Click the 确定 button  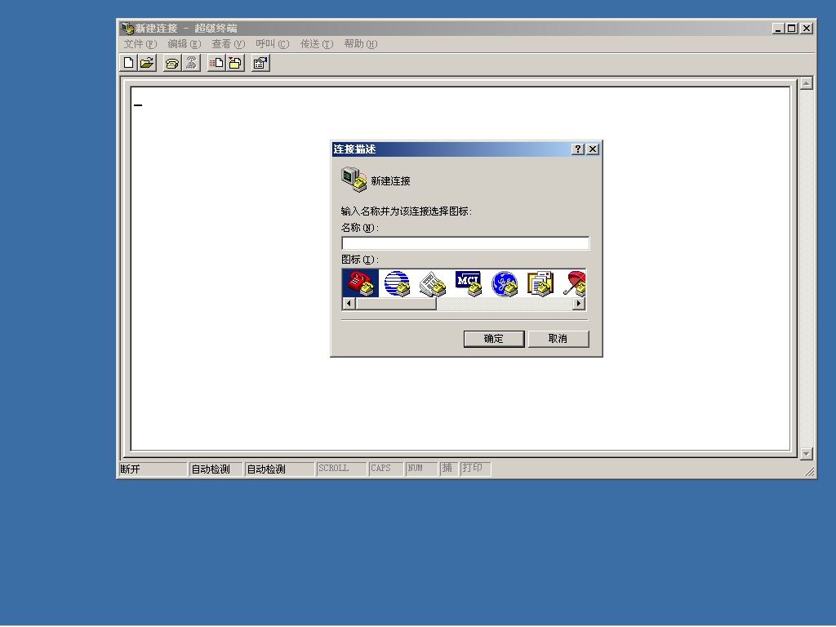click(x=494, y=339)
